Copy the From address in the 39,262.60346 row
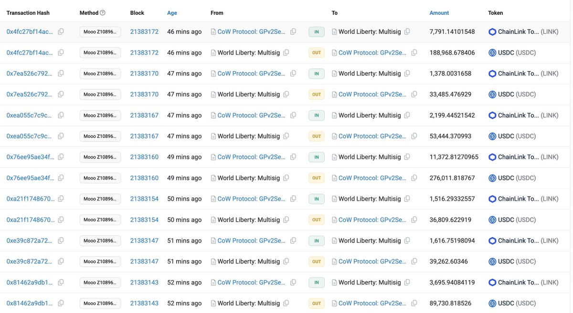The height and width of the screenshot is (313, 573). point(286,261)
